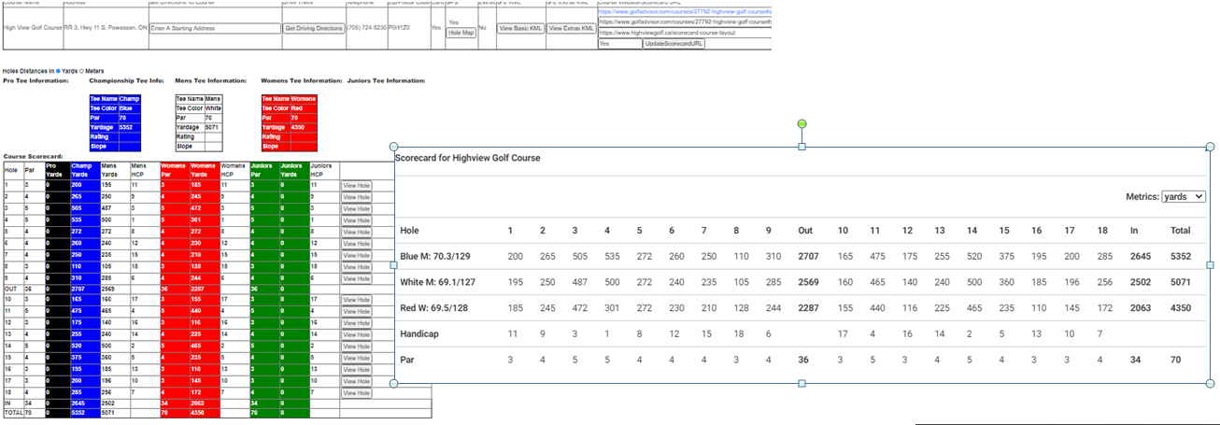Click the green rotation handle above scorecard image

[802, 124]
